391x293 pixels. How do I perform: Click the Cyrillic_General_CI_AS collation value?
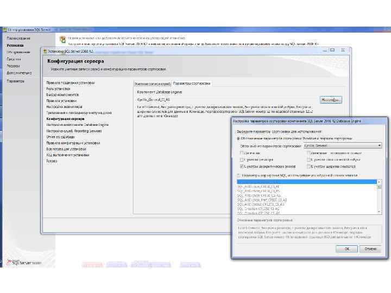(x=153, y=100)
